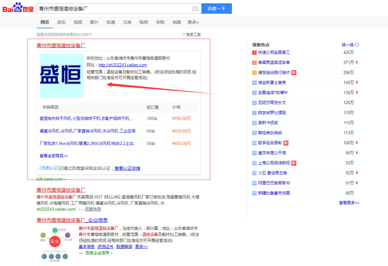The width and height of the screenshot is (388, 266).
Task: Click the 百度一下 search button
Action: click(216, 9)
